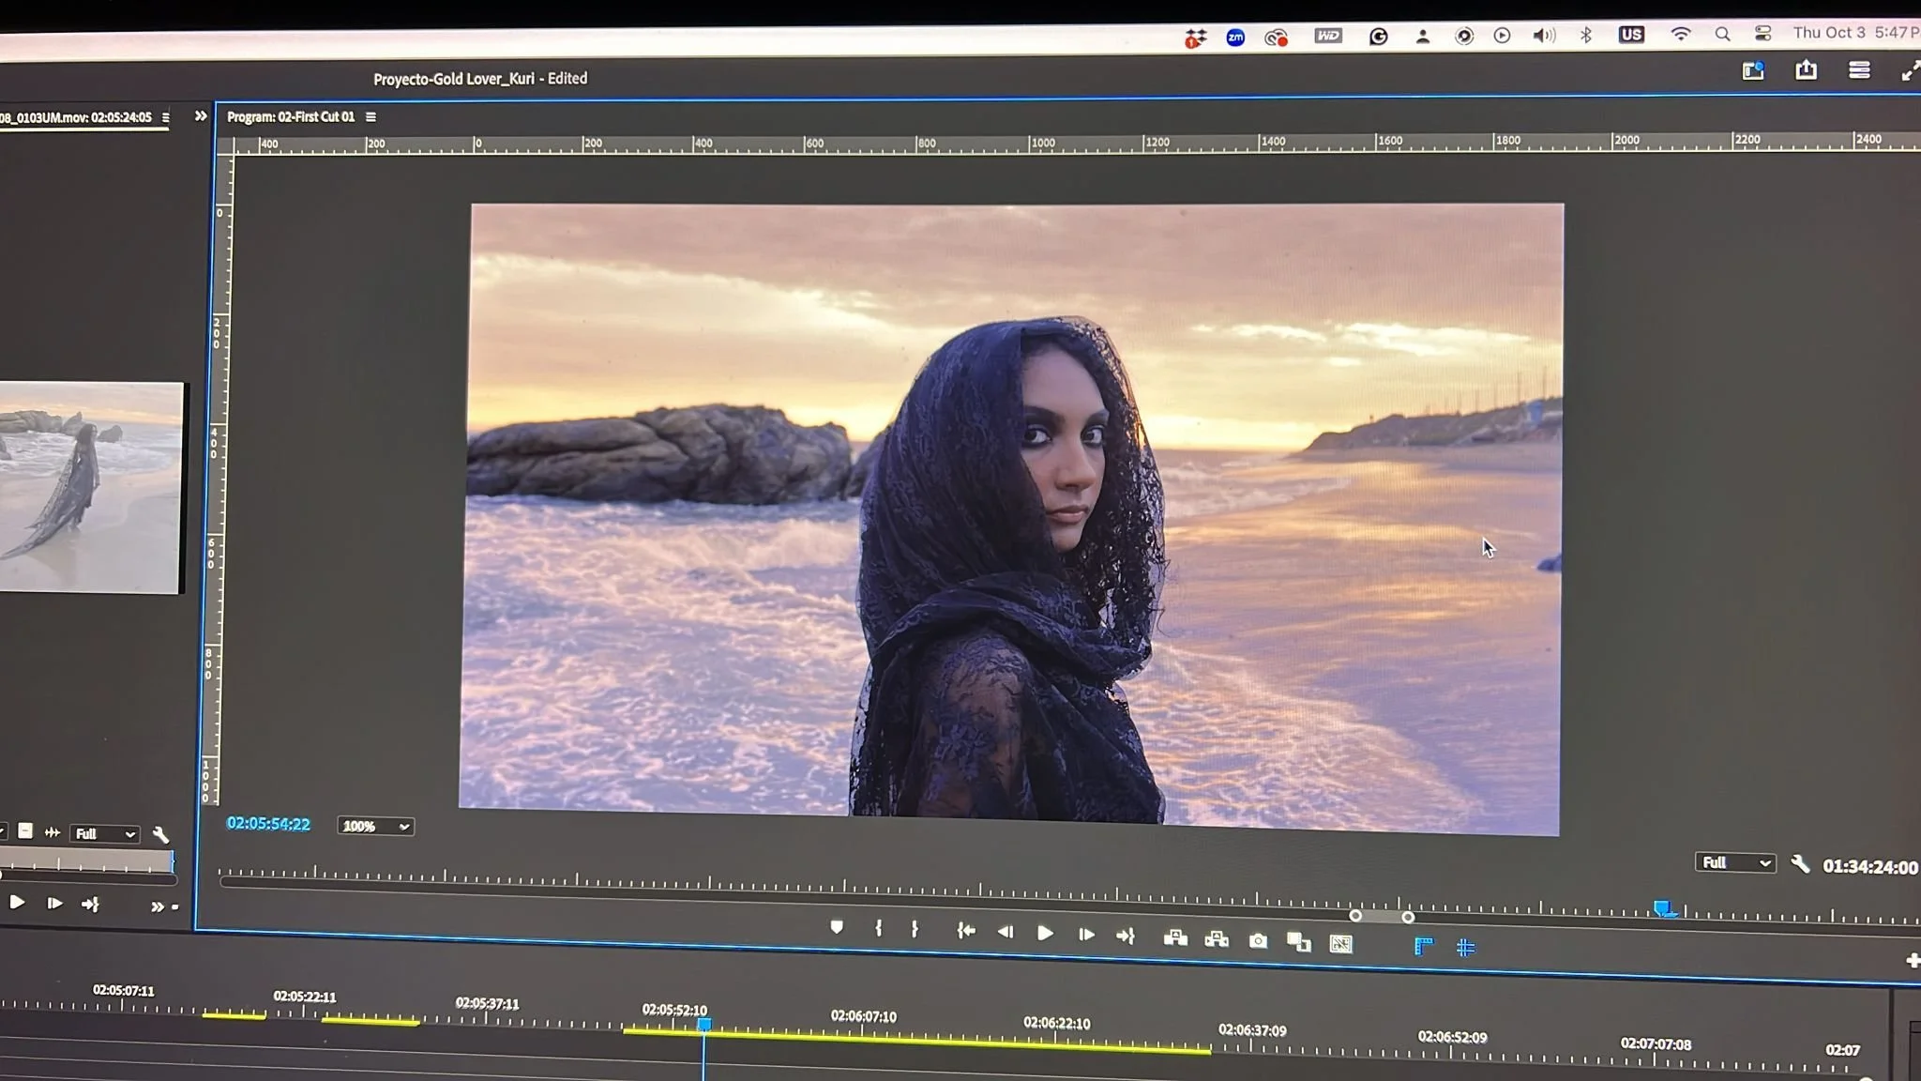1921x1081 pixels.
Task: Open Source Monitor Full resolution dropdown
Action: tap(104, 833)
